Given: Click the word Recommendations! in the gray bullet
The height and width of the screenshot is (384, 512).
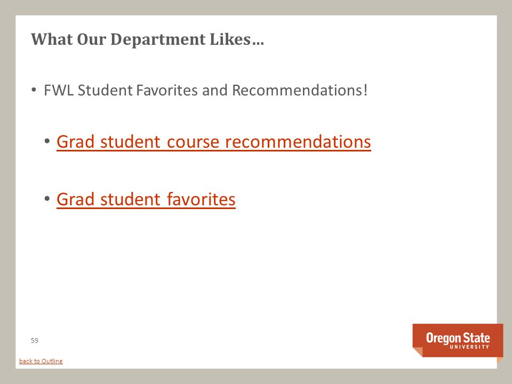Looking at the screenshot, I should pos(300,91).
